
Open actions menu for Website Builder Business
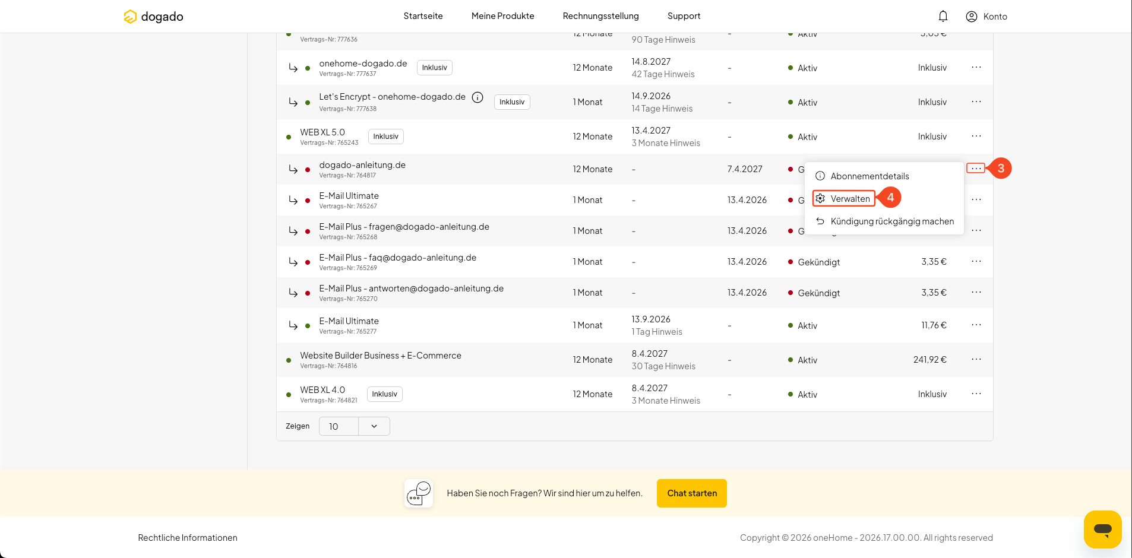[976, 360]
